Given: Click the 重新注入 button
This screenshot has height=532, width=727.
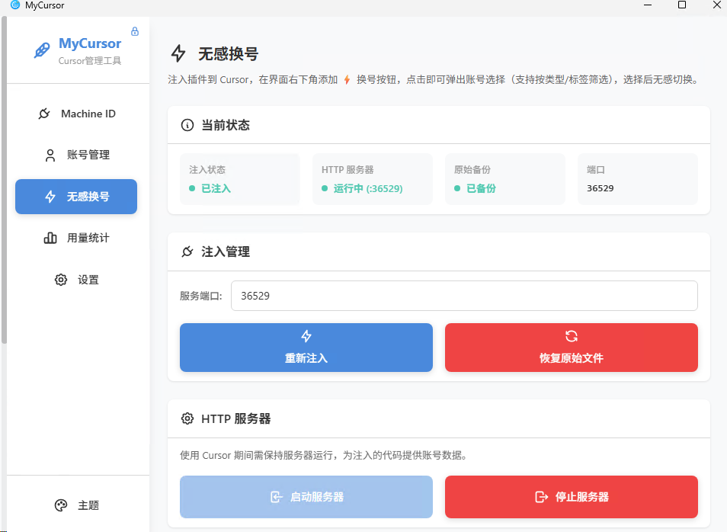Looking at the screenshot, I should (306, 348).
